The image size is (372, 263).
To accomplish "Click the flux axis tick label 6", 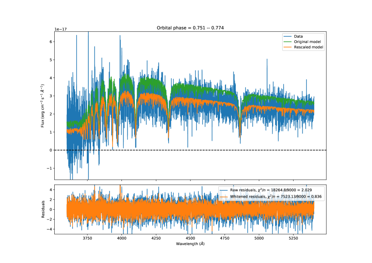I will tap(51, 42).
